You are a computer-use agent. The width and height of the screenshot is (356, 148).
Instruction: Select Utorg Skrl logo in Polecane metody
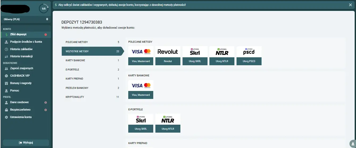tap(195, 52)
